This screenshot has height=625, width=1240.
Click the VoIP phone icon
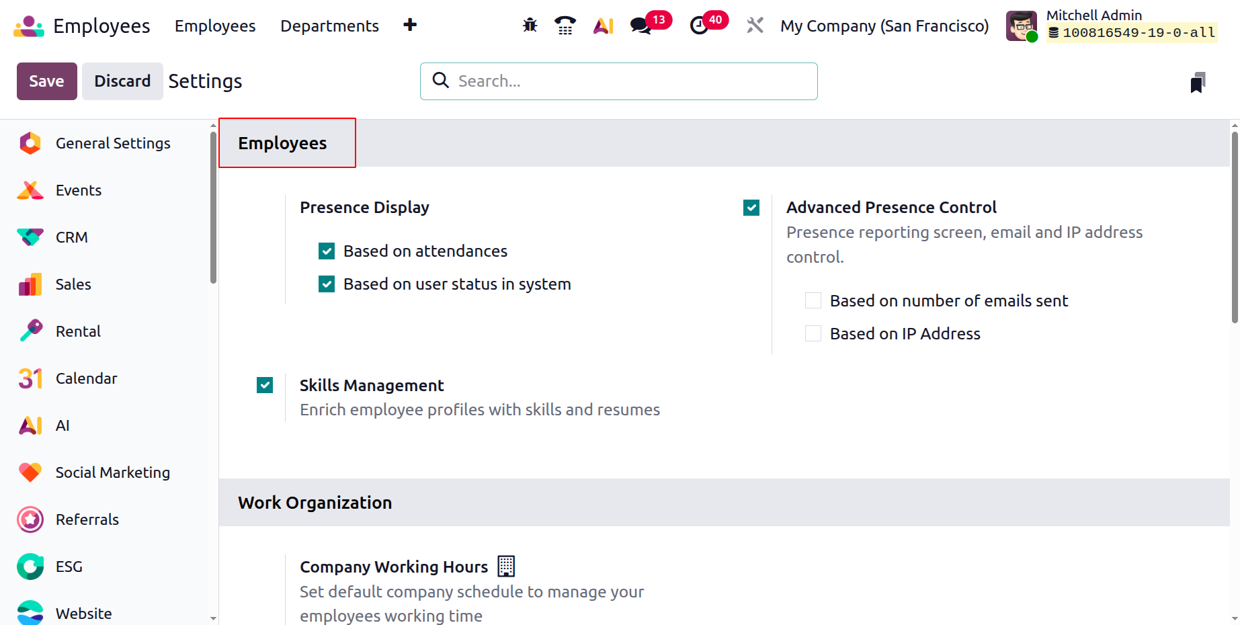pyautogui.click(x=565, y=26)
